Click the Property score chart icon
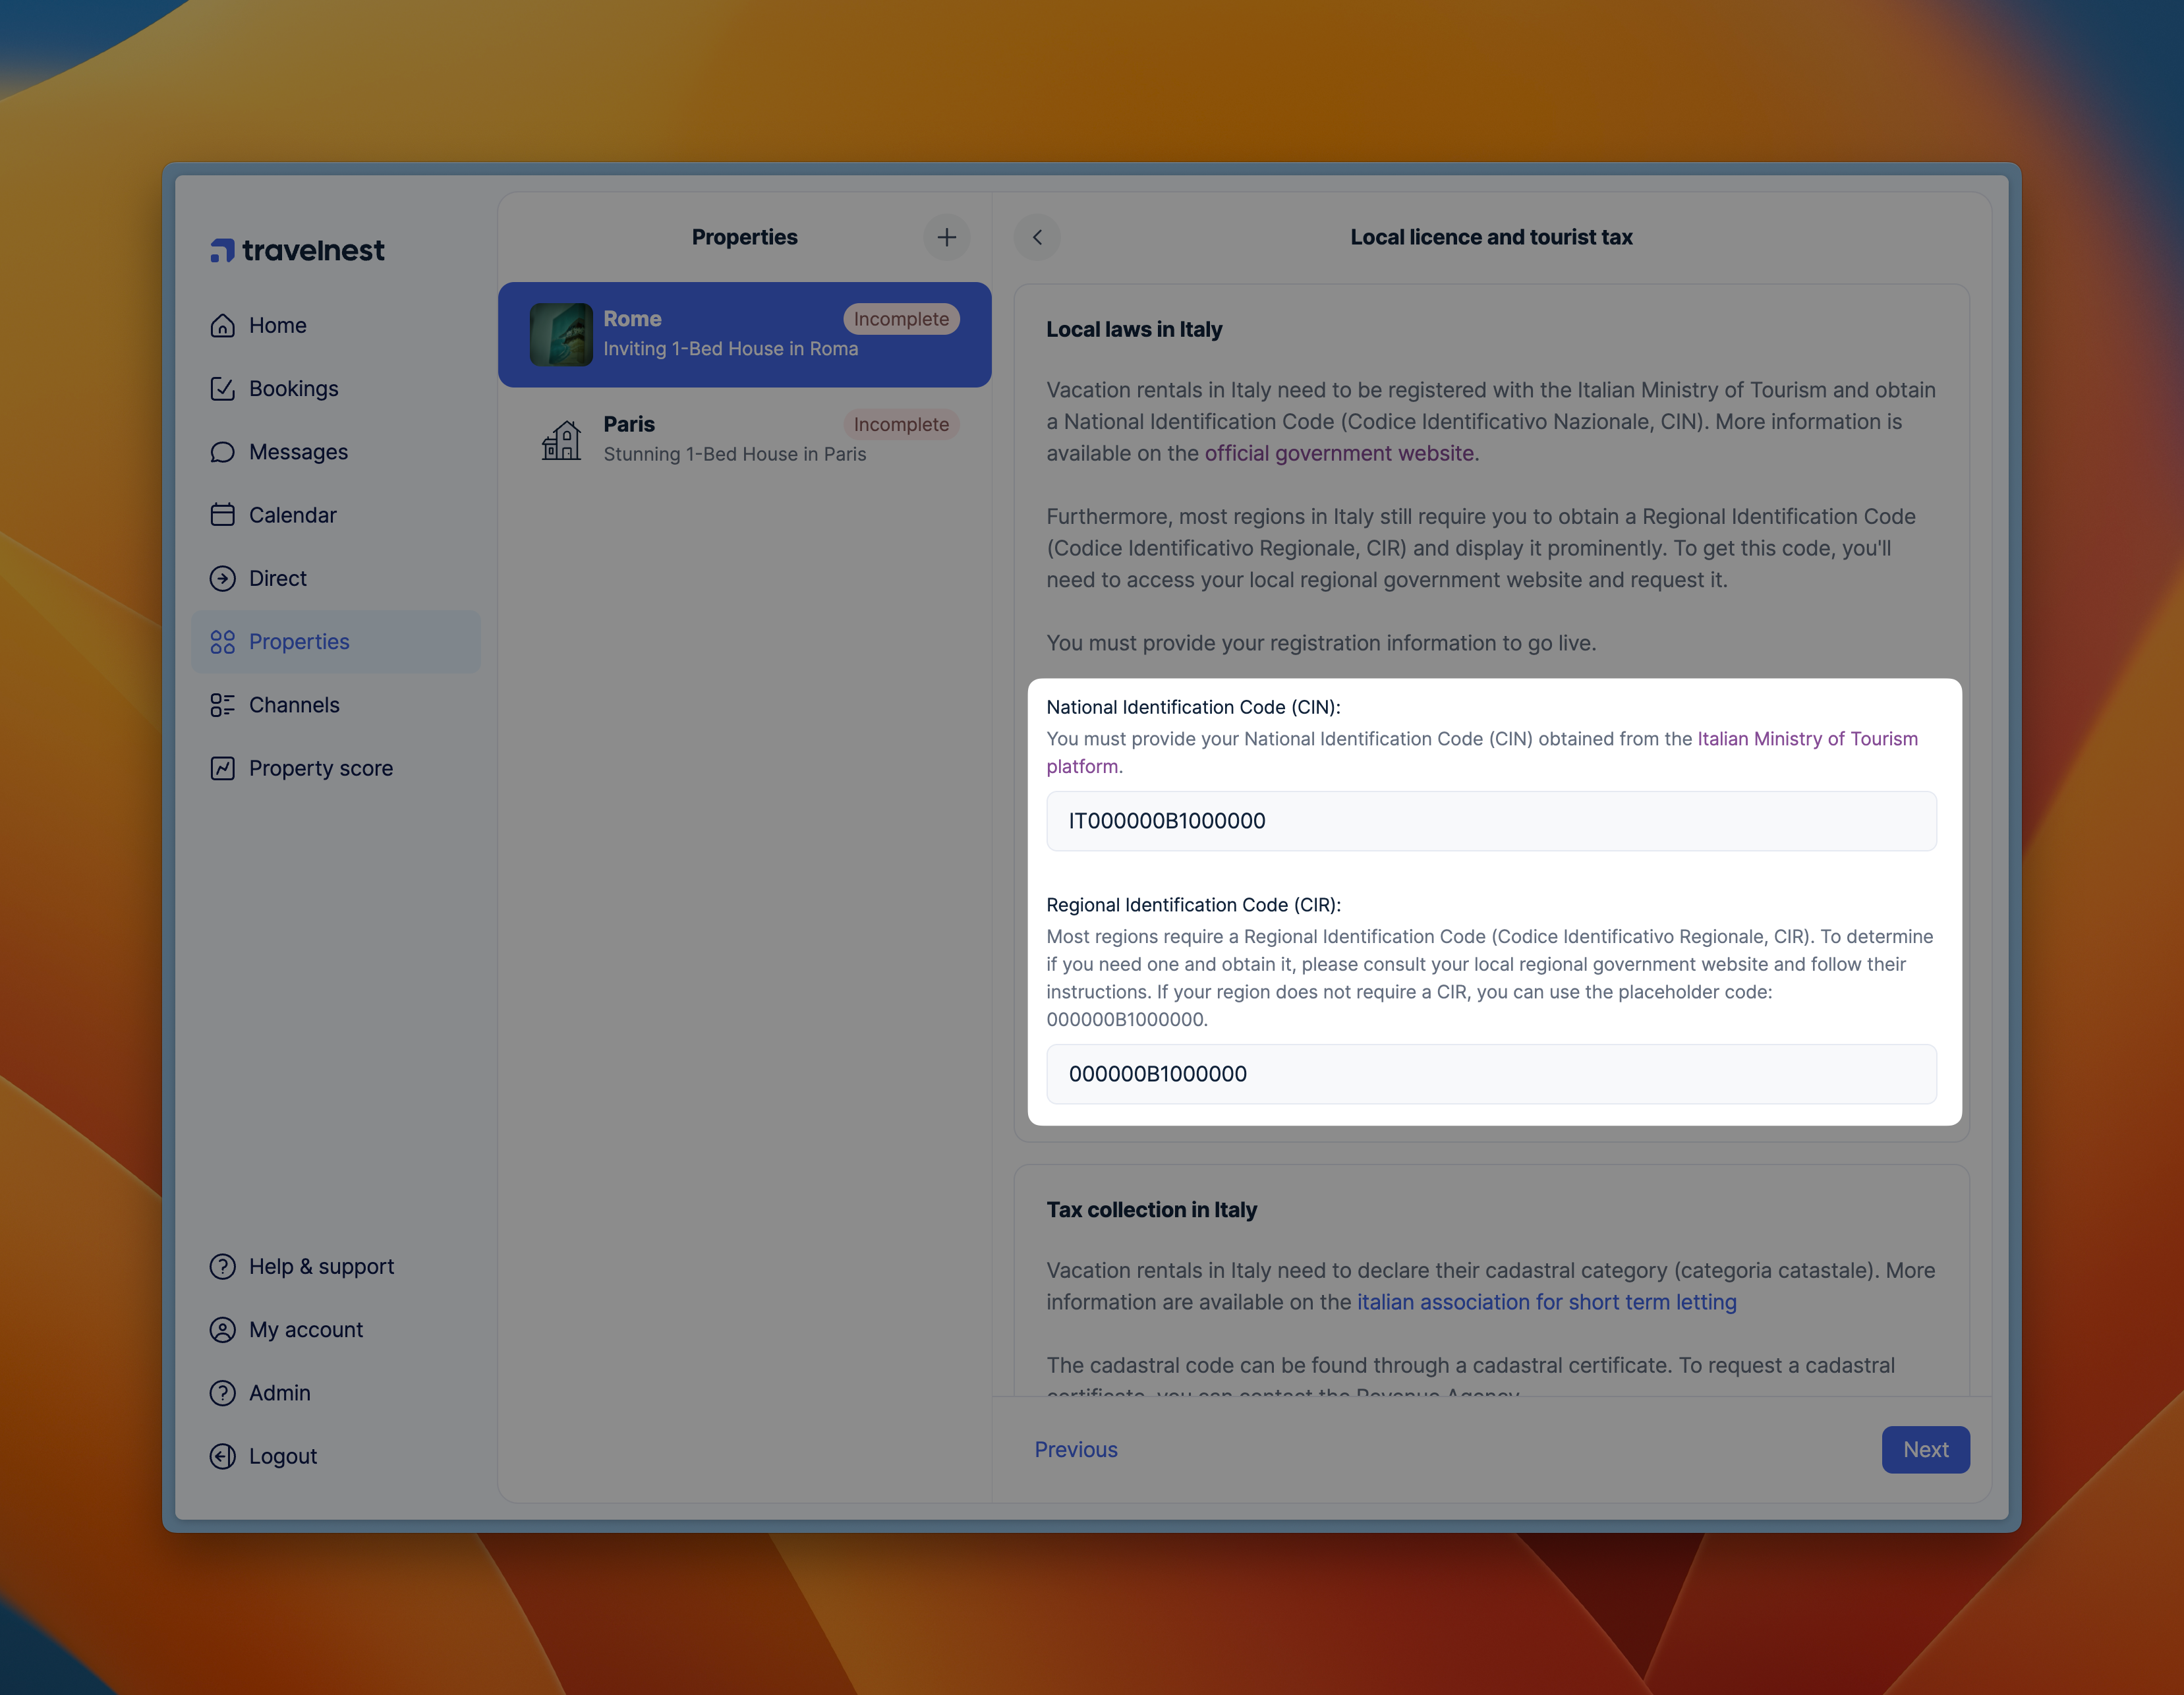 222,768
